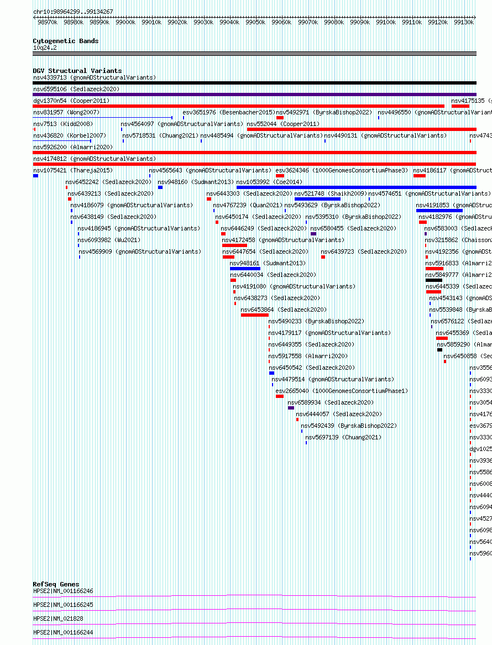The width and height of the screenshot is (492, 645).
Task: Select the red nsv6453864 variant bar
Action: click(255, 315)
